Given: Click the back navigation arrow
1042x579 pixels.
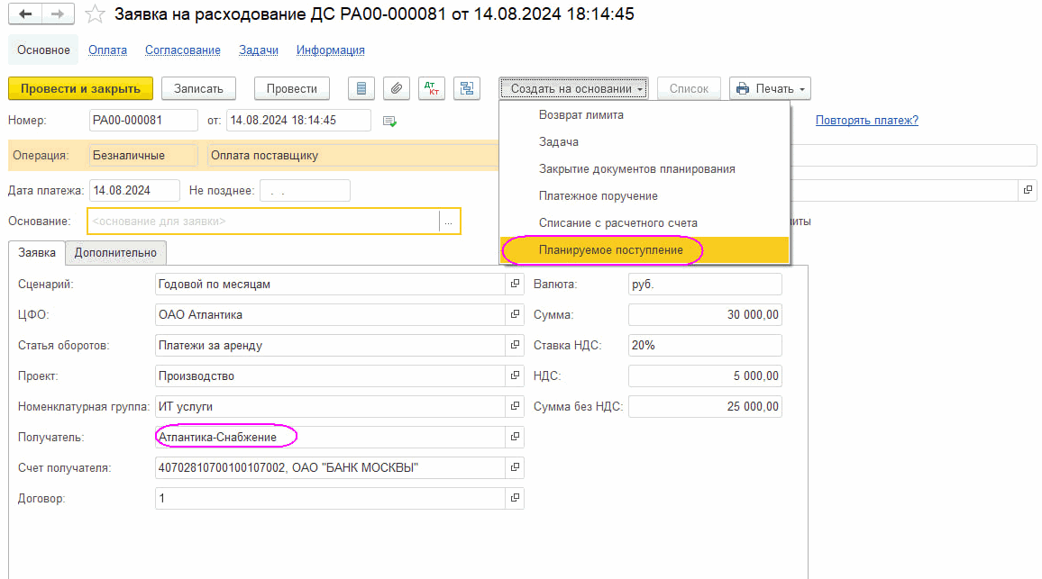Looking at the screenshot, I should pyautogui.click(x=25, y=14).
